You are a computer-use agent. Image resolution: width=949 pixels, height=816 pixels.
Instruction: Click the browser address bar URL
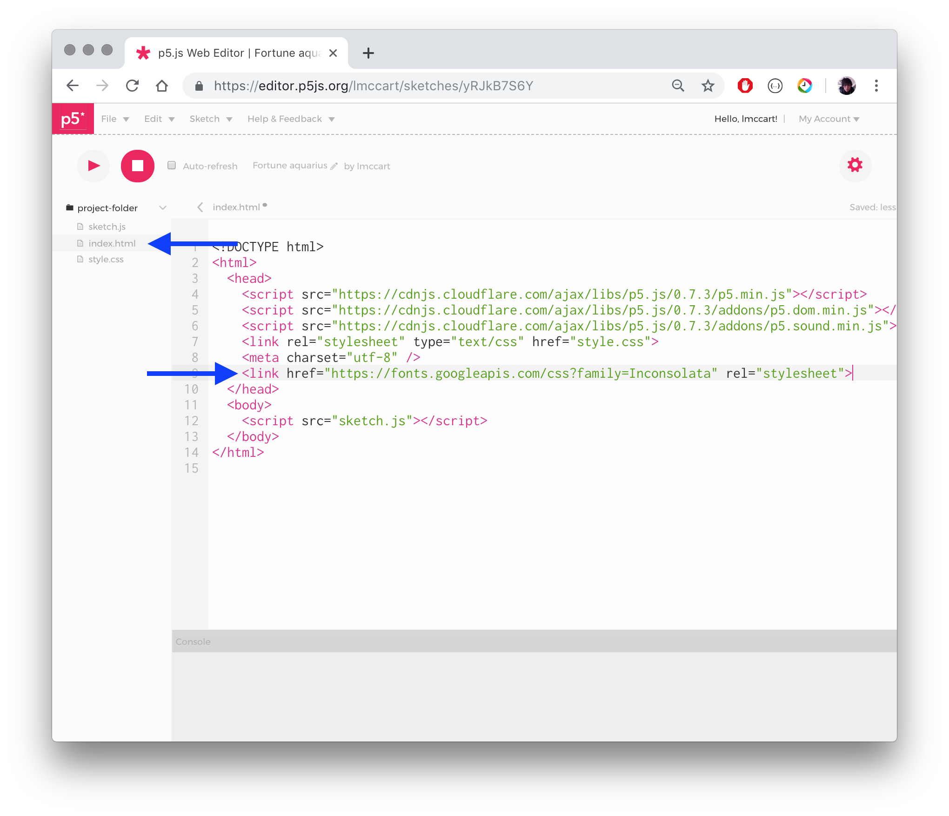click(373, 86)
